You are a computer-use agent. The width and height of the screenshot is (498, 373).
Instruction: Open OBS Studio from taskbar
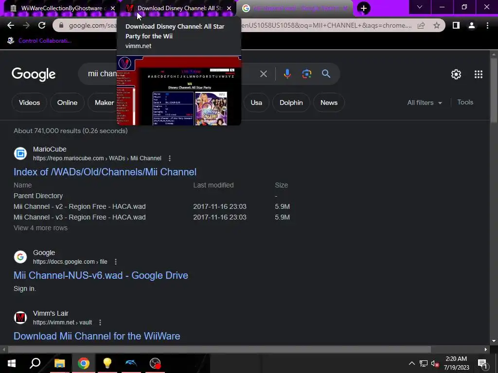(155, 363)
